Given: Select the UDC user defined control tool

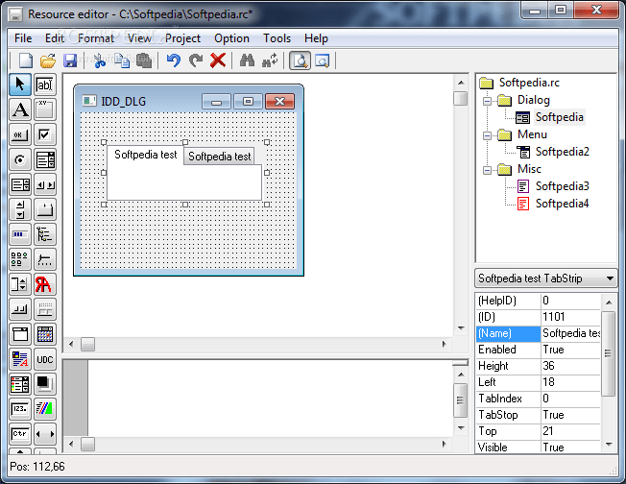Looking at the screenshot, I should click(x=45, y=359).
